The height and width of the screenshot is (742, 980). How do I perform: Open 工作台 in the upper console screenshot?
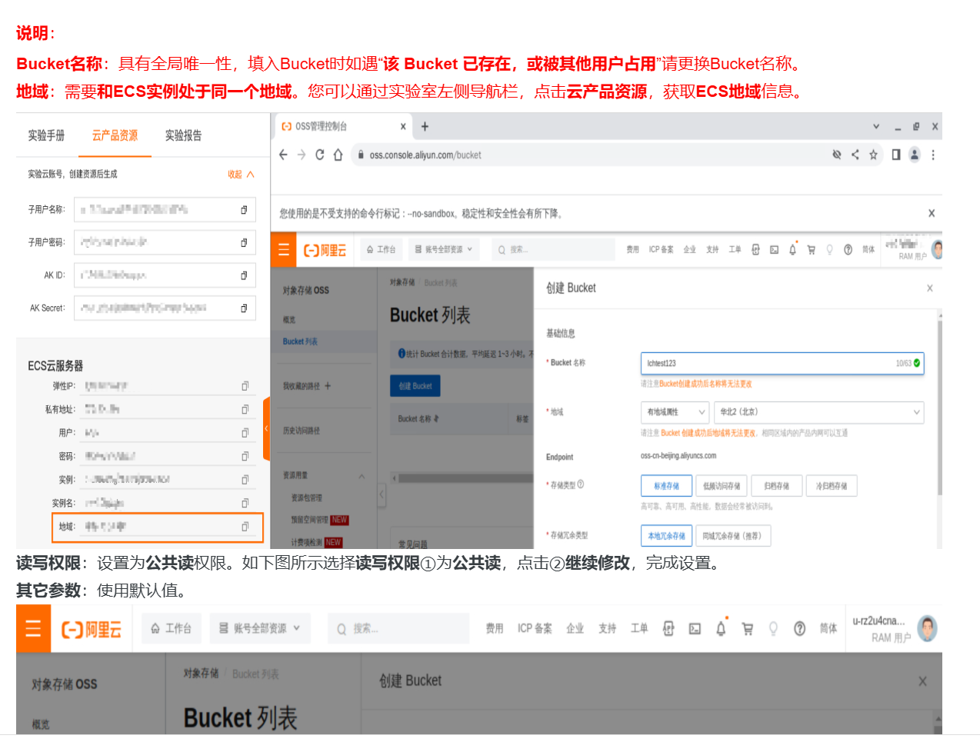pyautogui.click(x=381, y=250)
